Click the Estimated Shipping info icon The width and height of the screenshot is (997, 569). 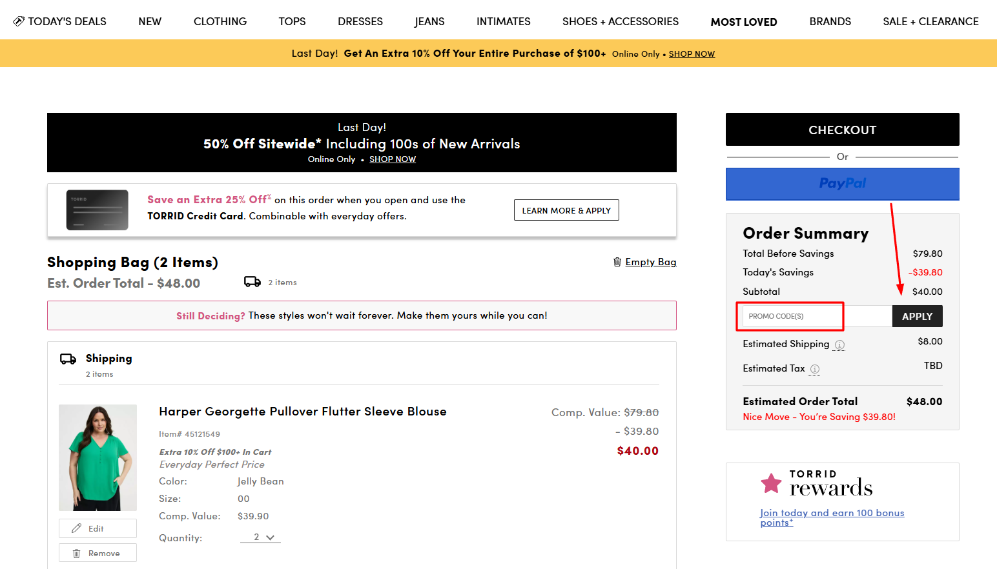pyautogui.click(x=839, y=344)
